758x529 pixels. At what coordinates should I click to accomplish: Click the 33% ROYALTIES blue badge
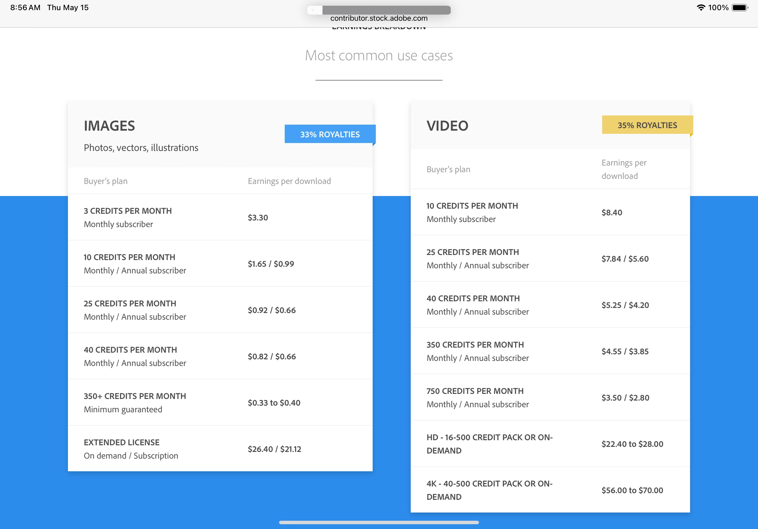click(329, 134)
